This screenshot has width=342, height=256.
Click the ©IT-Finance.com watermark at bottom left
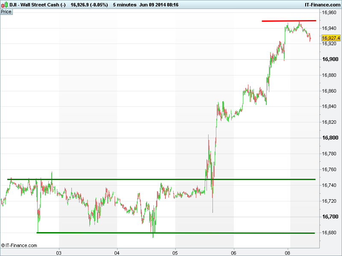coord(19,245)
